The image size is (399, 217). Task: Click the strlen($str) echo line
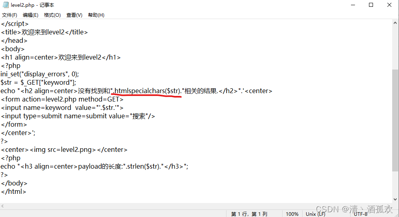[94, 166]
